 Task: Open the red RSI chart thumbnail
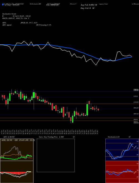point(122,172)
